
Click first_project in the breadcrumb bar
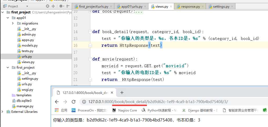click(15, 1)
